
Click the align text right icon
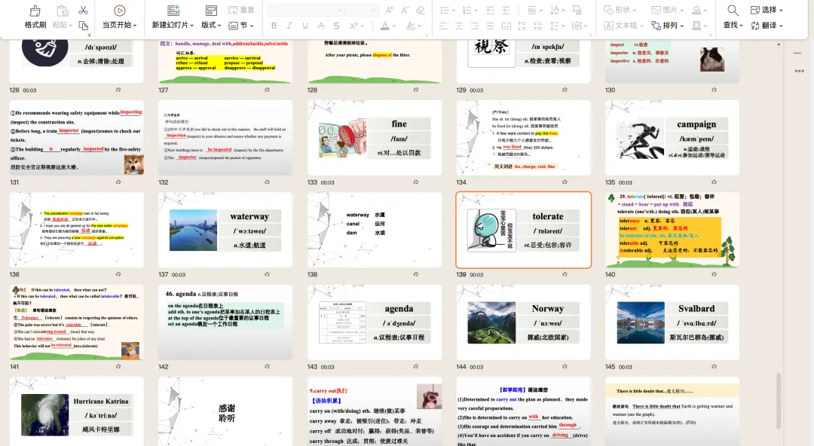point(475,26)
